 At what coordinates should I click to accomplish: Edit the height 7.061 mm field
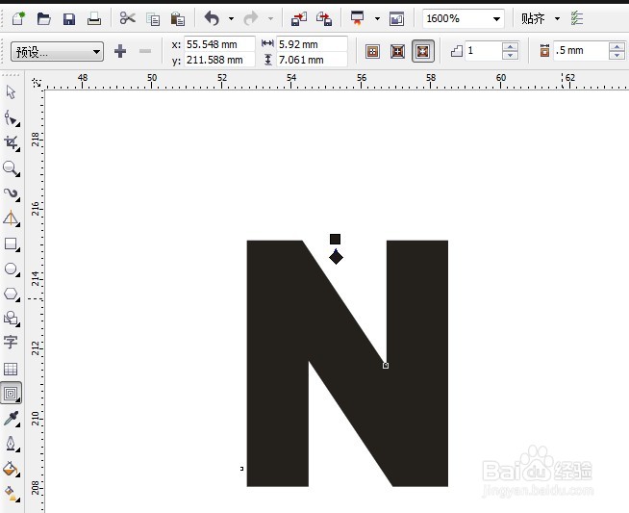(x=312, y=60)
